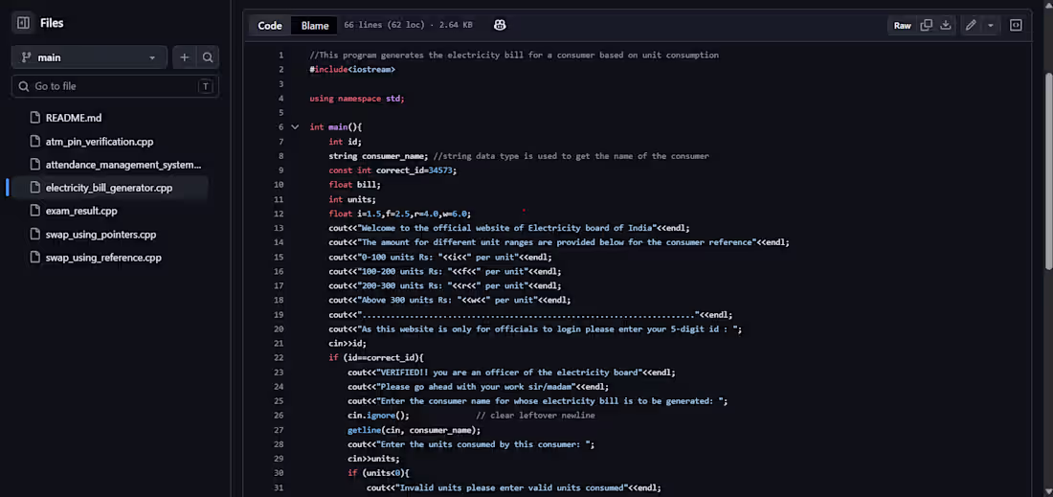The width and height of the screenshot is (1053, 497).
Task: Click the 'cin.ignore();' code
Action: point(378,416)
